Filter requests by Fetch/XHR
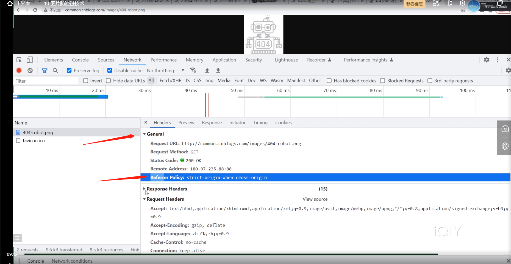This screenshot has height=264, width=511. click(x=171, y=81)
